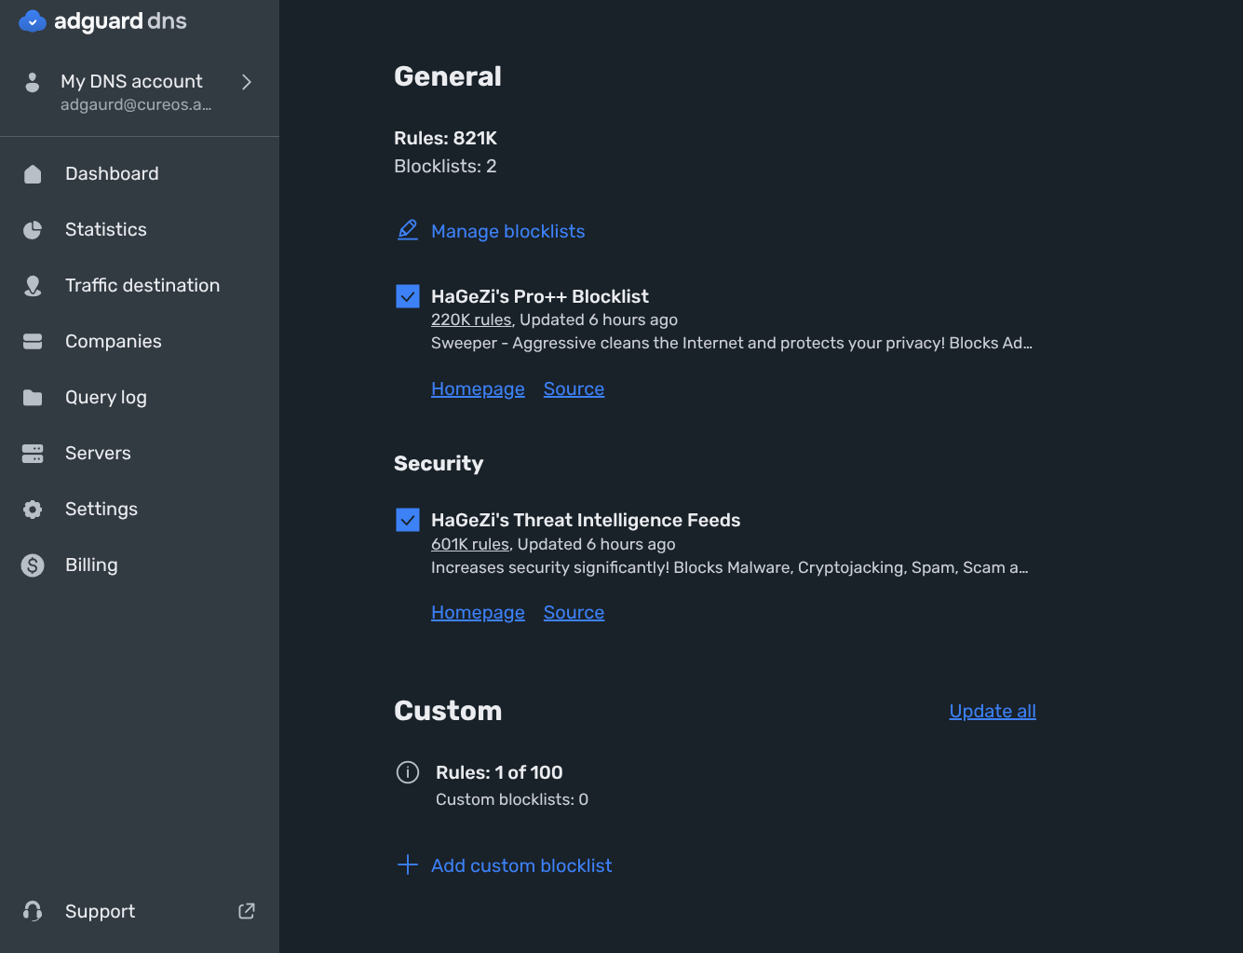This screenshot has width=1243, height=953.
Task: Open the Companies menu item
Action: 114,342
